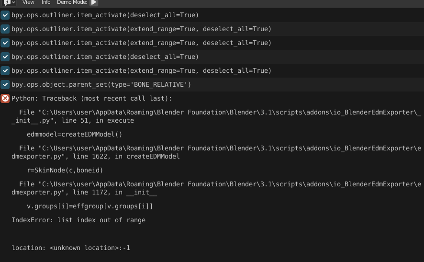Click the checkmark icon of the first item_activate entry
This screenshot has height=262, width=424.
5,15
